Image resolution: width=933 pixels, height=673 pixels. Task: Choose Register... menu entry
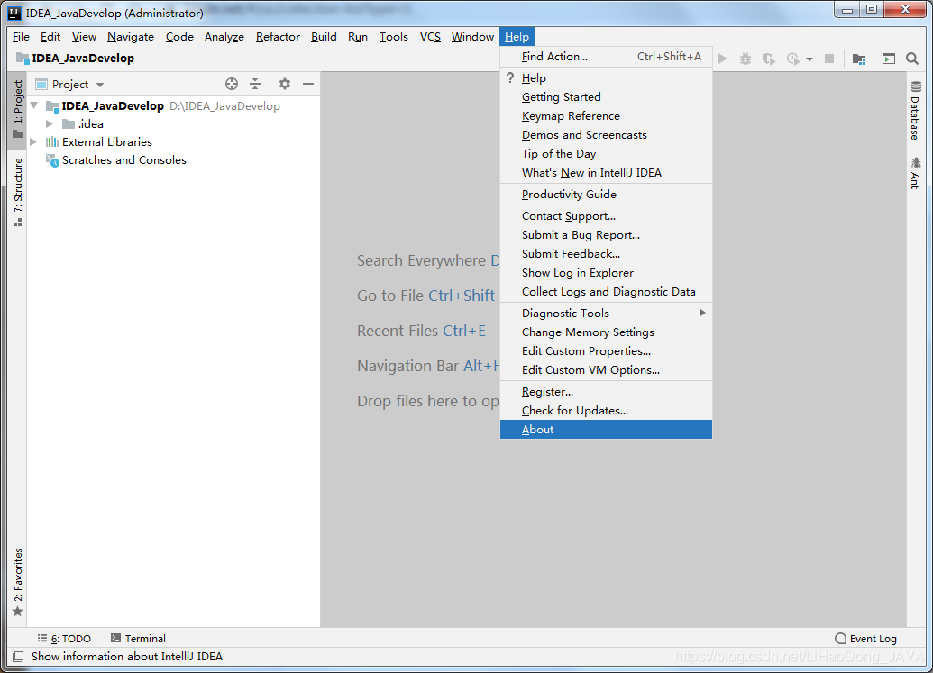[606, 392]
